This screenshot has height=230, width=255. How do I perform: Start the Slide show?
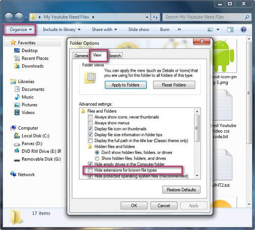[x=139, y=29]
